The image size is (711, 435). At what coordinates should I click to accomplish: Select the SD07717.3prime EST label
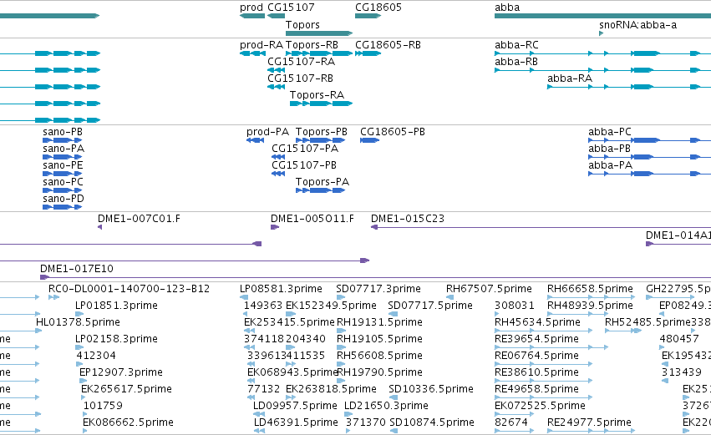click(378, 290)
